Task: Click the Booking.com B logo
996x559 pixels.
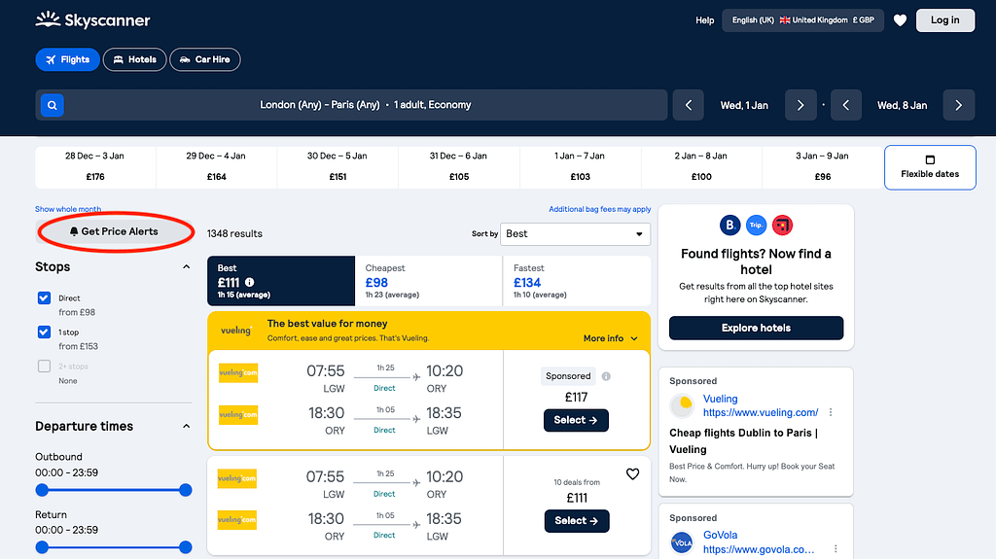Action: [x=729, y=225]
